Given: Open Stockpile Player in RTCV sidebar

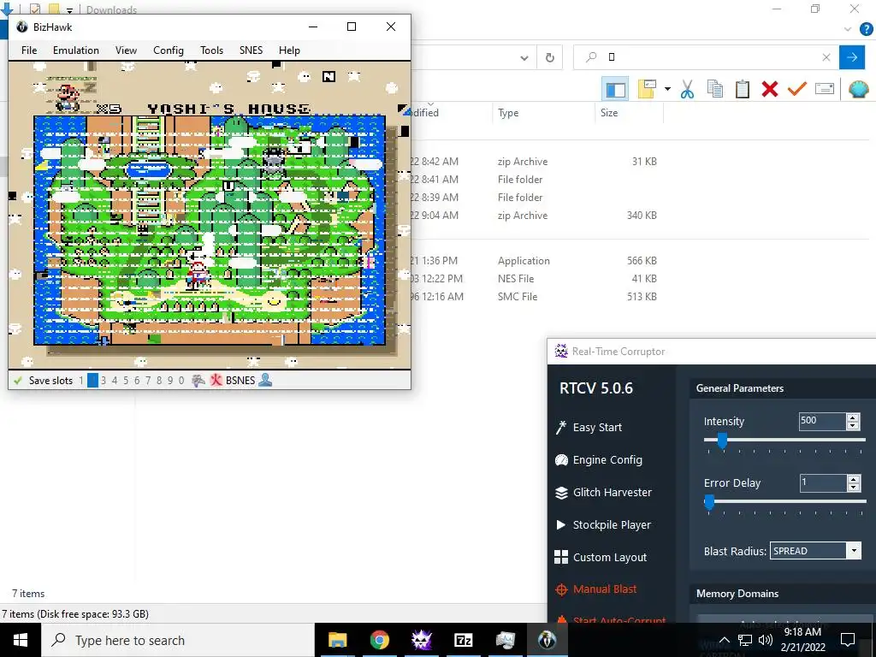Looking at the screenshot, I should point(602,525).
